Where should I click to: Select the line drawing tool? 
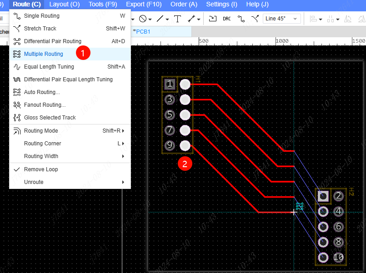tap(160, 19)
